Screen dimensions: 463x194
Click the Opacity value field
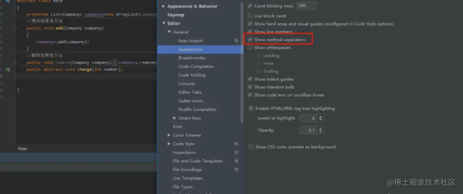tap(309, 130)
